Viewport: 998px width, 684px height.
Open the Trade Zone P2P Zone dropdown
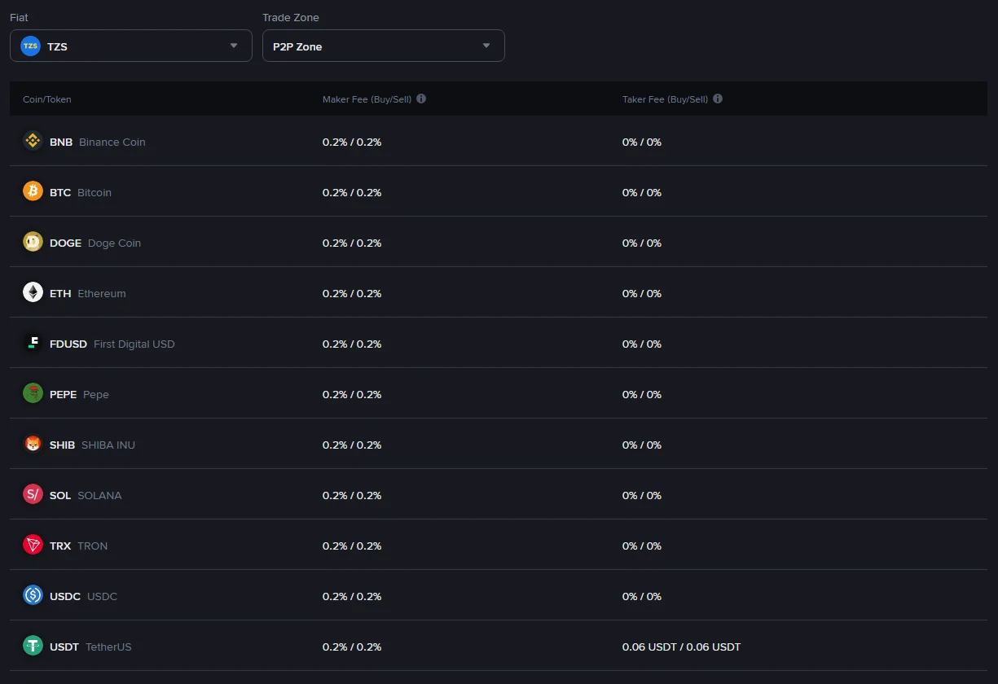(x=384, y=46)
